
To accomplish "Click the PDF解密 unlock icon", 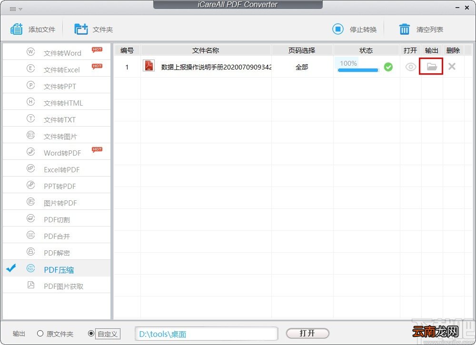I will pyautogui.click(x=30, y=252).
